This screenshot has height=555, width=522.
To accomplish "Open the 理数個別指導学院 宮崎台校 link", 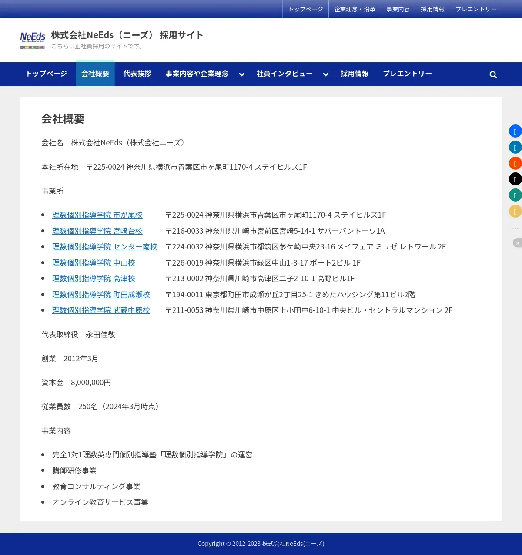I will coord(97,231).
